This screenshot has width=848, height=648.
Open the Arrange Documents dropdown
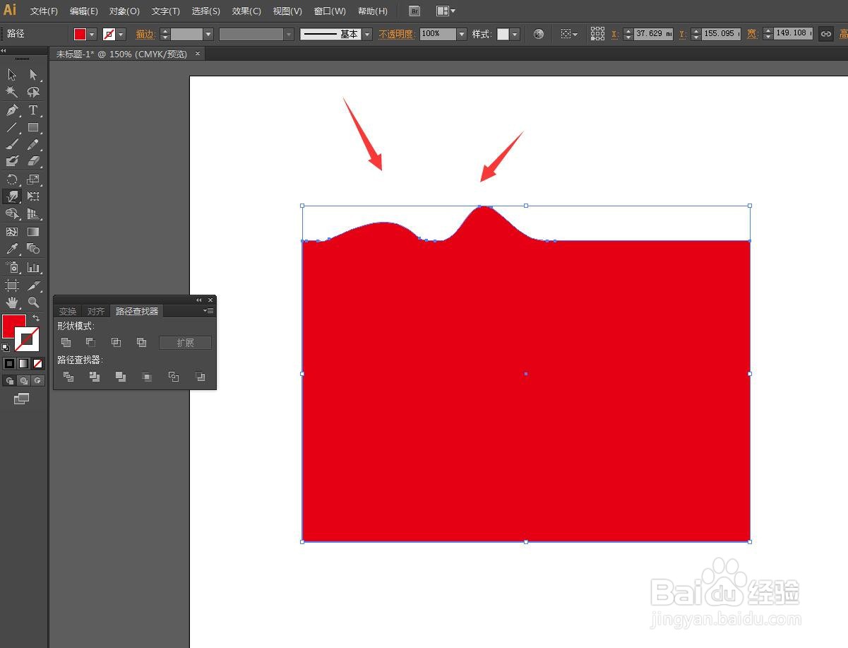tap(446, 11)
